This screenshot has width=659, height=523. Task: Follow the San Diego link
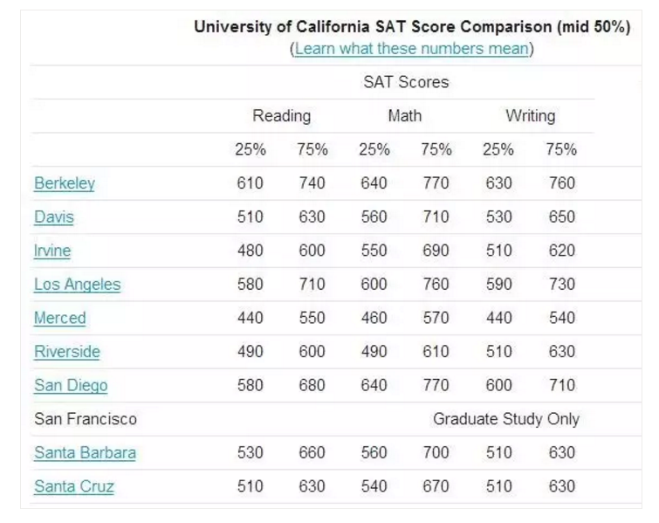71,385
